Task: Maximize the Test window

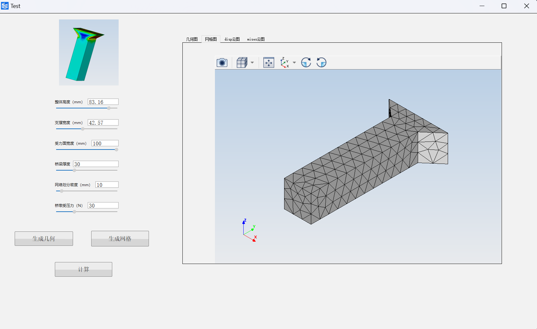Action: point(504,6)
